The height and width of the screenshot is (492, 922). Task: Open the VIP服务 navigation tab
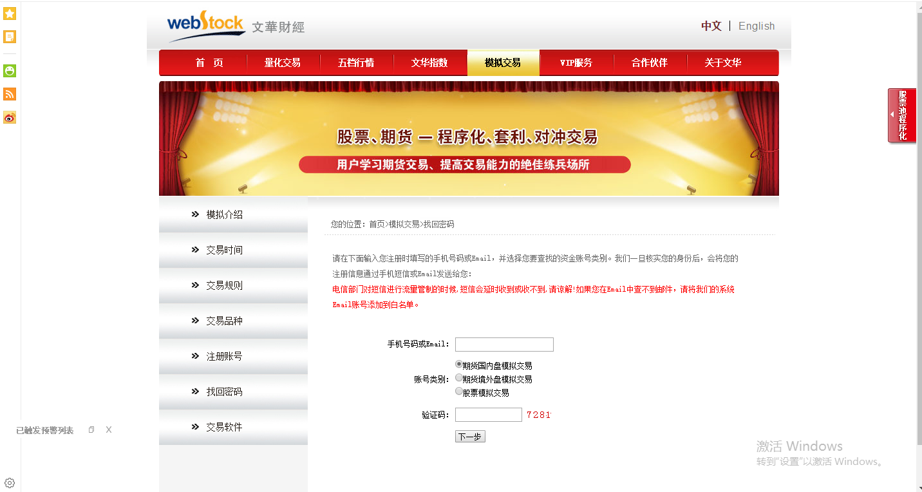(576, 62)
